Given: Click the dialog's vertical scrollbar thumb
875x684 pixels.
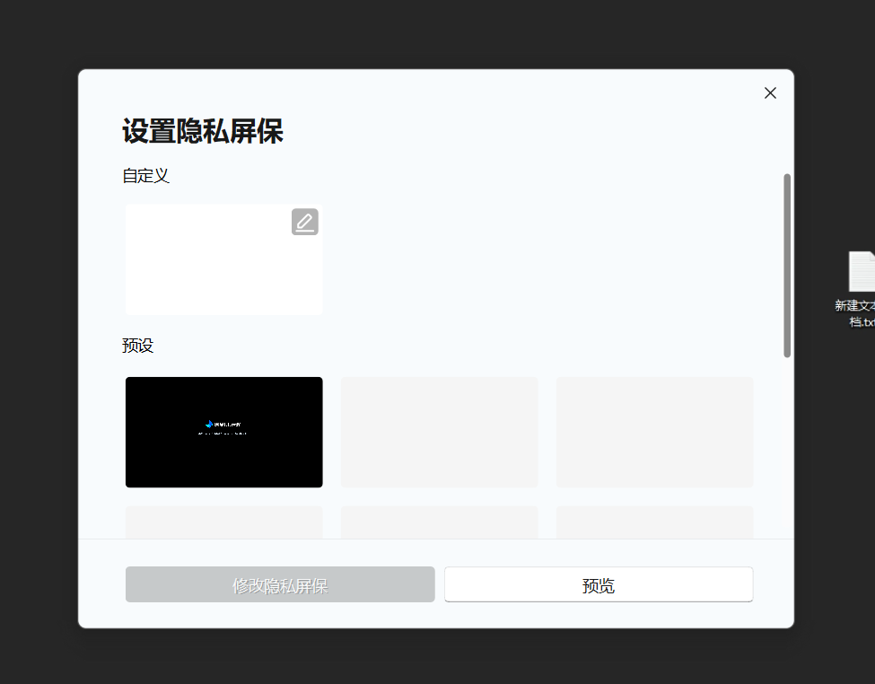Looking at the screenshot, I should [x=787, y=265].
